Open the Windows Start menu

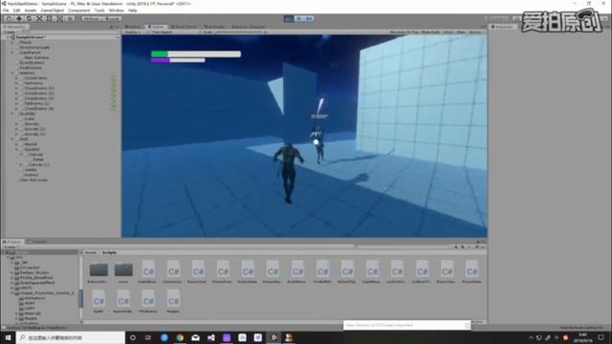(x=8, y=337)
